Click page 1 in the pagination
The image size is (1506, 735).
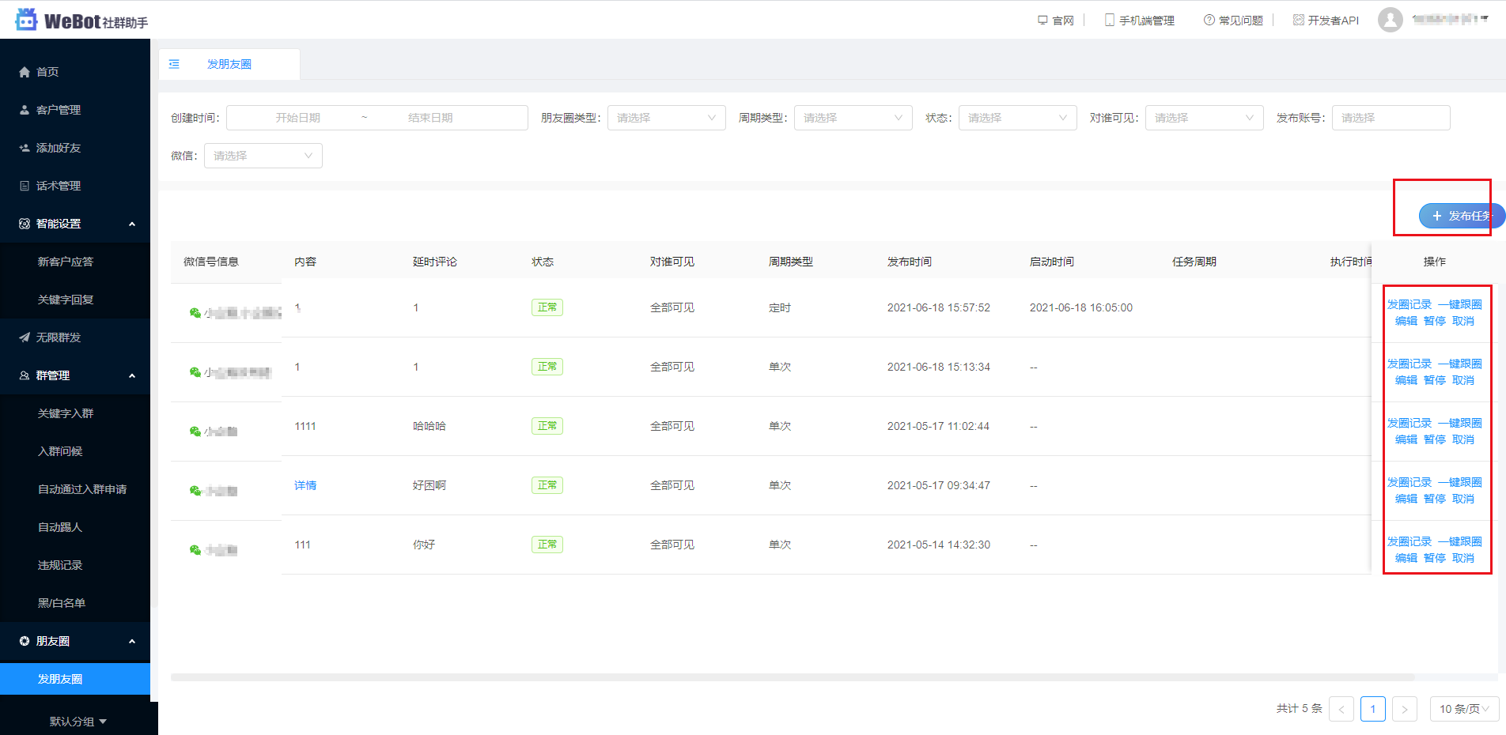pos(1373,709)
